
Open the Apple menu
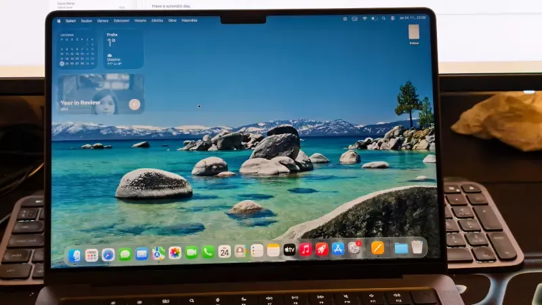pos(59,21)
